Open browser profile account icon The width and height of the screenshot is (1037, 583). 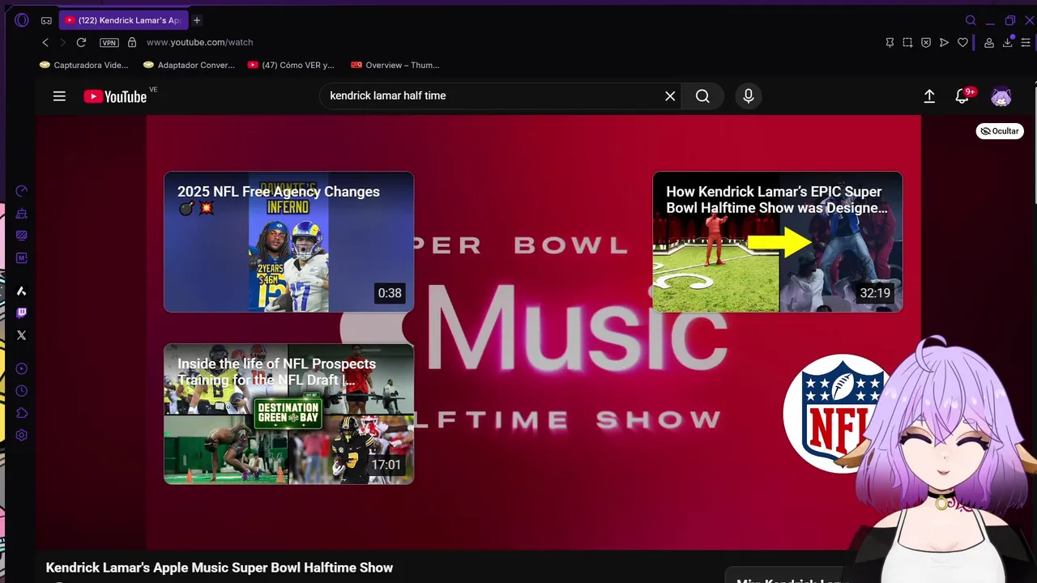pyautogui.click(x=989, y=42)
